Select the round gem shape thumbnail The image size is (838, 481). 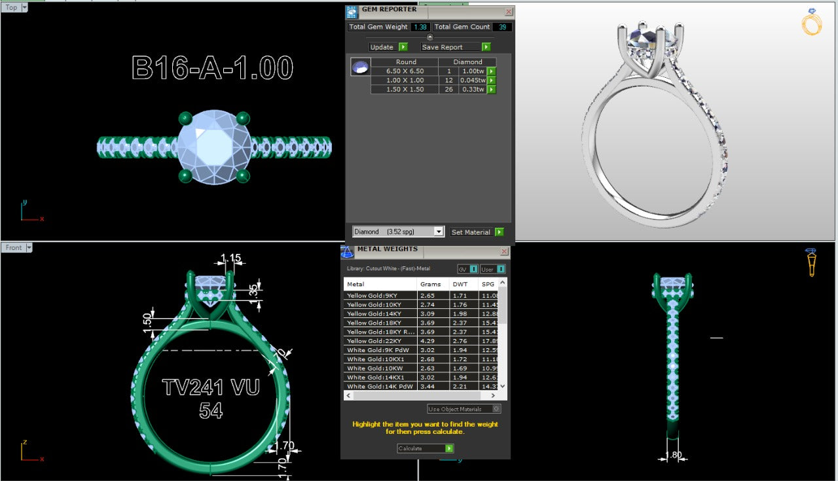tap(360, 67)
